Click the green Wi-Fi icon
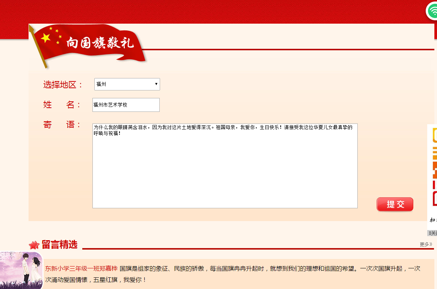This screenshot has width=437, height=289. click(432, 11)
